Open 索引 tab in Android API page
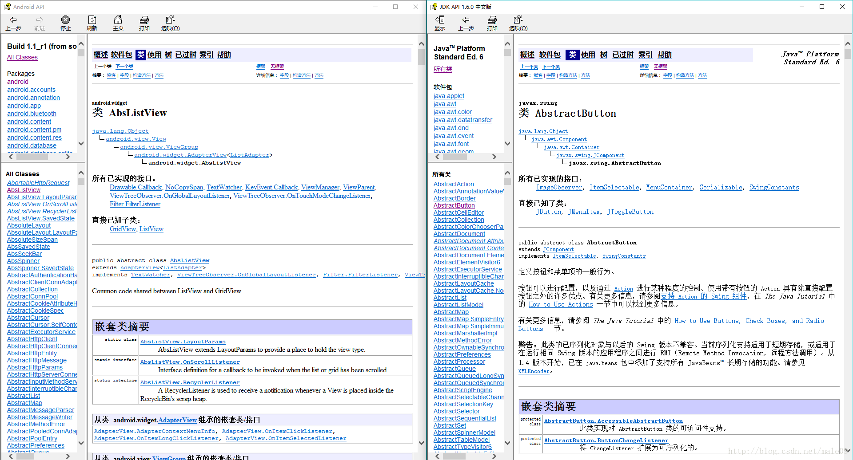 [207, 55]
